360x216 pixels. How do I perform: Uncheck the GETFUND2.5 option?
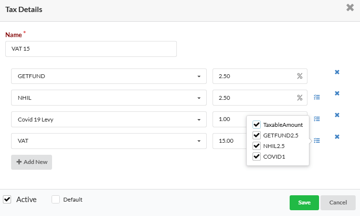point(257,135)
